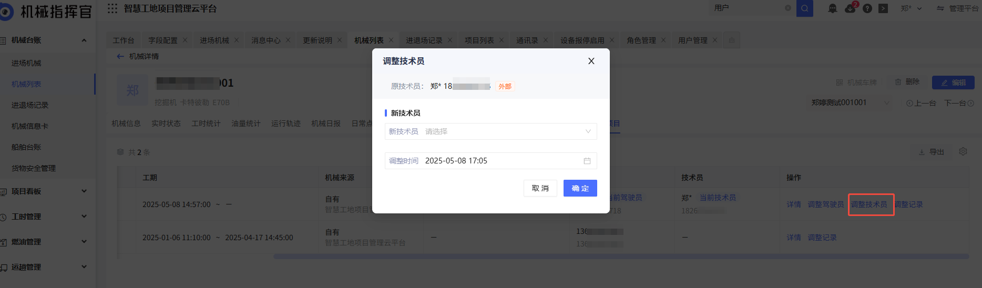This screenshot has width=982, height=288.
Task: Close the 项目列表 tab
Action: (502, 40)
